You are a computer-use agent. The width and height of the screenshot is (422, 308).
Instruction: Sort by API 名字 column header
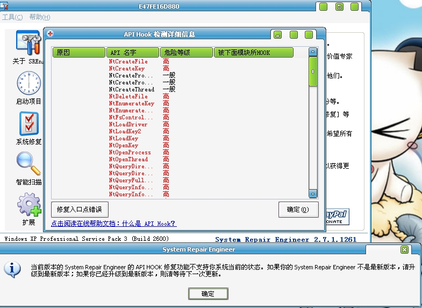pos(133,53)
